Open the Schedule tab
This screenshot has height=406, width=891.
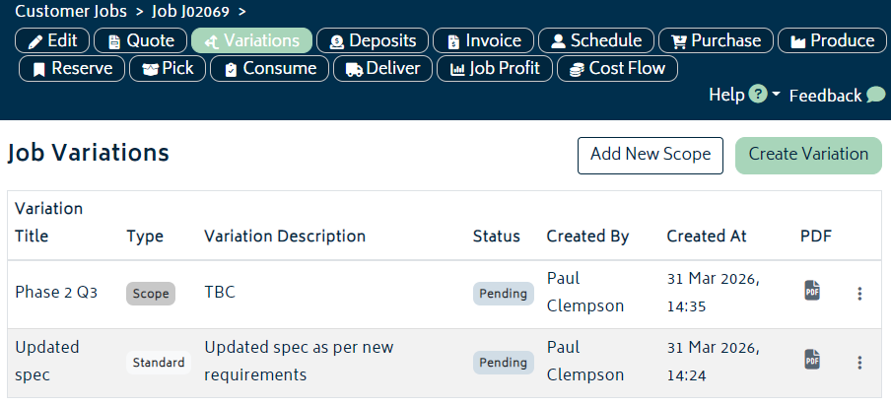coord(596,40)
